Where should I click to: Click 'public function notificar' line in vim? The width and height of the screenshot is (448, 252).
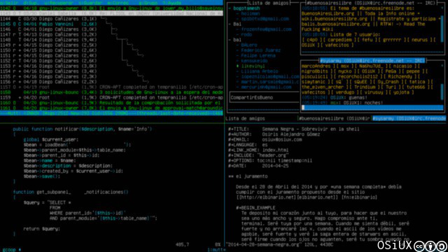point(83,129)
